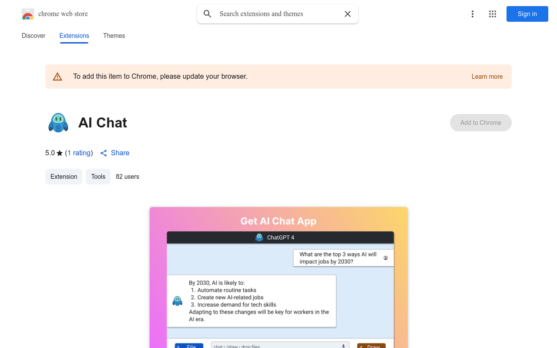The width and height of the screenshot is (557, 348).
Task: Click the share icon beside rating
Action: [104, 153]
